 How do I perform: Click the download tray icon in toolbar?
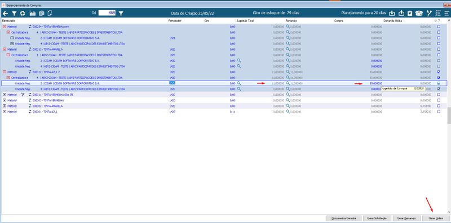(x=392, y=13)
